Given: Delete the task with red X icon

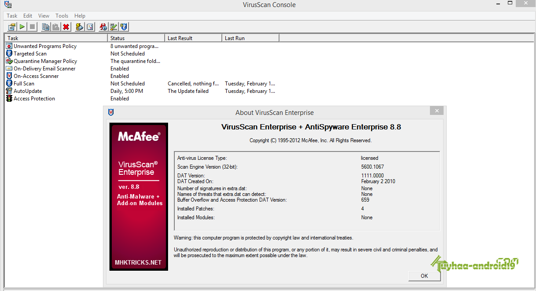Looking at the screenshot, I should (x=66, y=27).
